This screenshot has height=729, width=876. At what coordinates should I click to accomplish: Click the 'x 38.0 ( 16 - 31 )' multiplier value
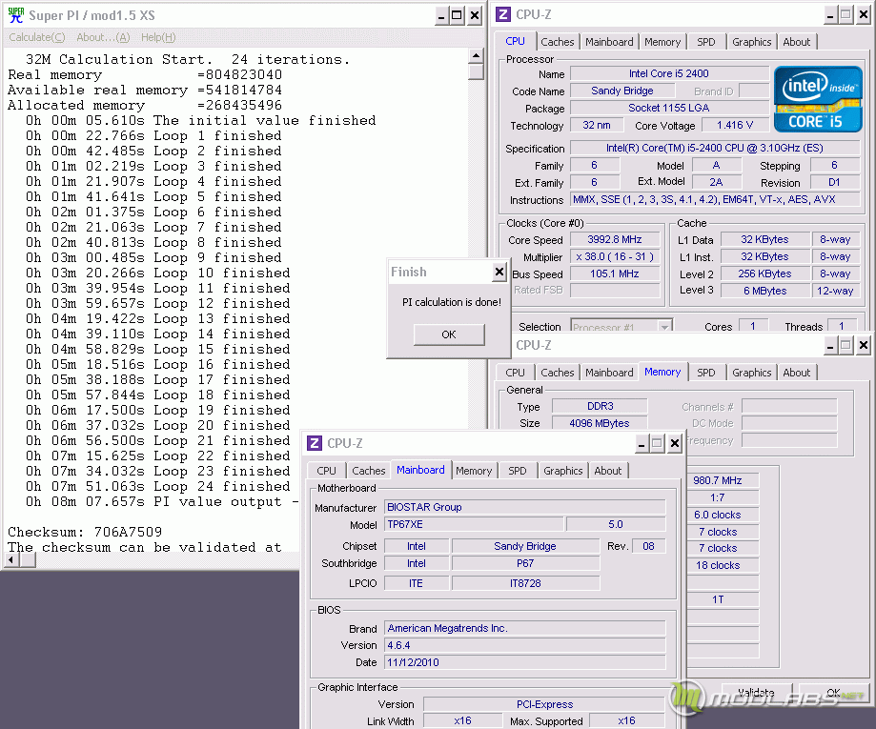615,257
